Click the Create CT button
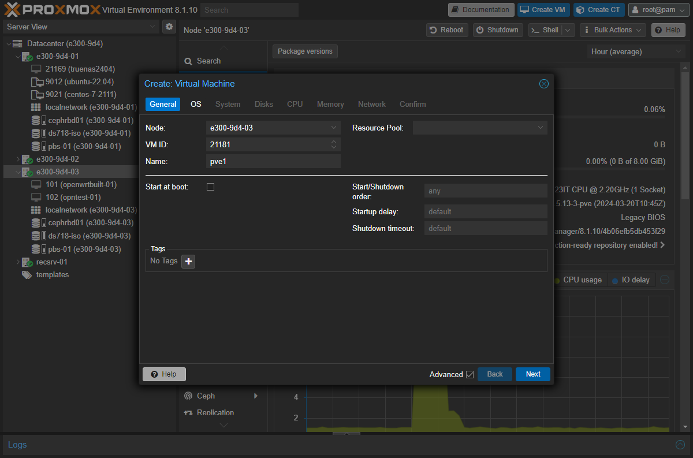Viewport: 693px width, 458px height. [599, 10]
